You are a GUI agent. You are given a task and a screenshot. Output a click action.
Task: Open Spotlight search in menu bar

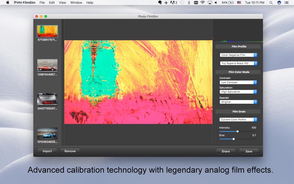click(x=271, y=3)
